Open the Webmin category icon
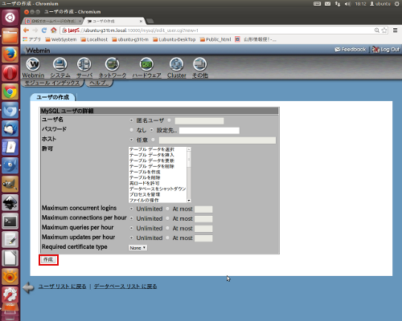The height and width of the screenshot is (321, 402). coord(33,64)
